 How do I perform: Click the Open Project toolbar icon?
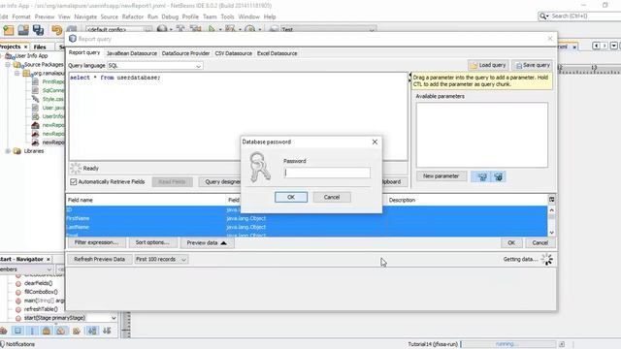[23, 30]
